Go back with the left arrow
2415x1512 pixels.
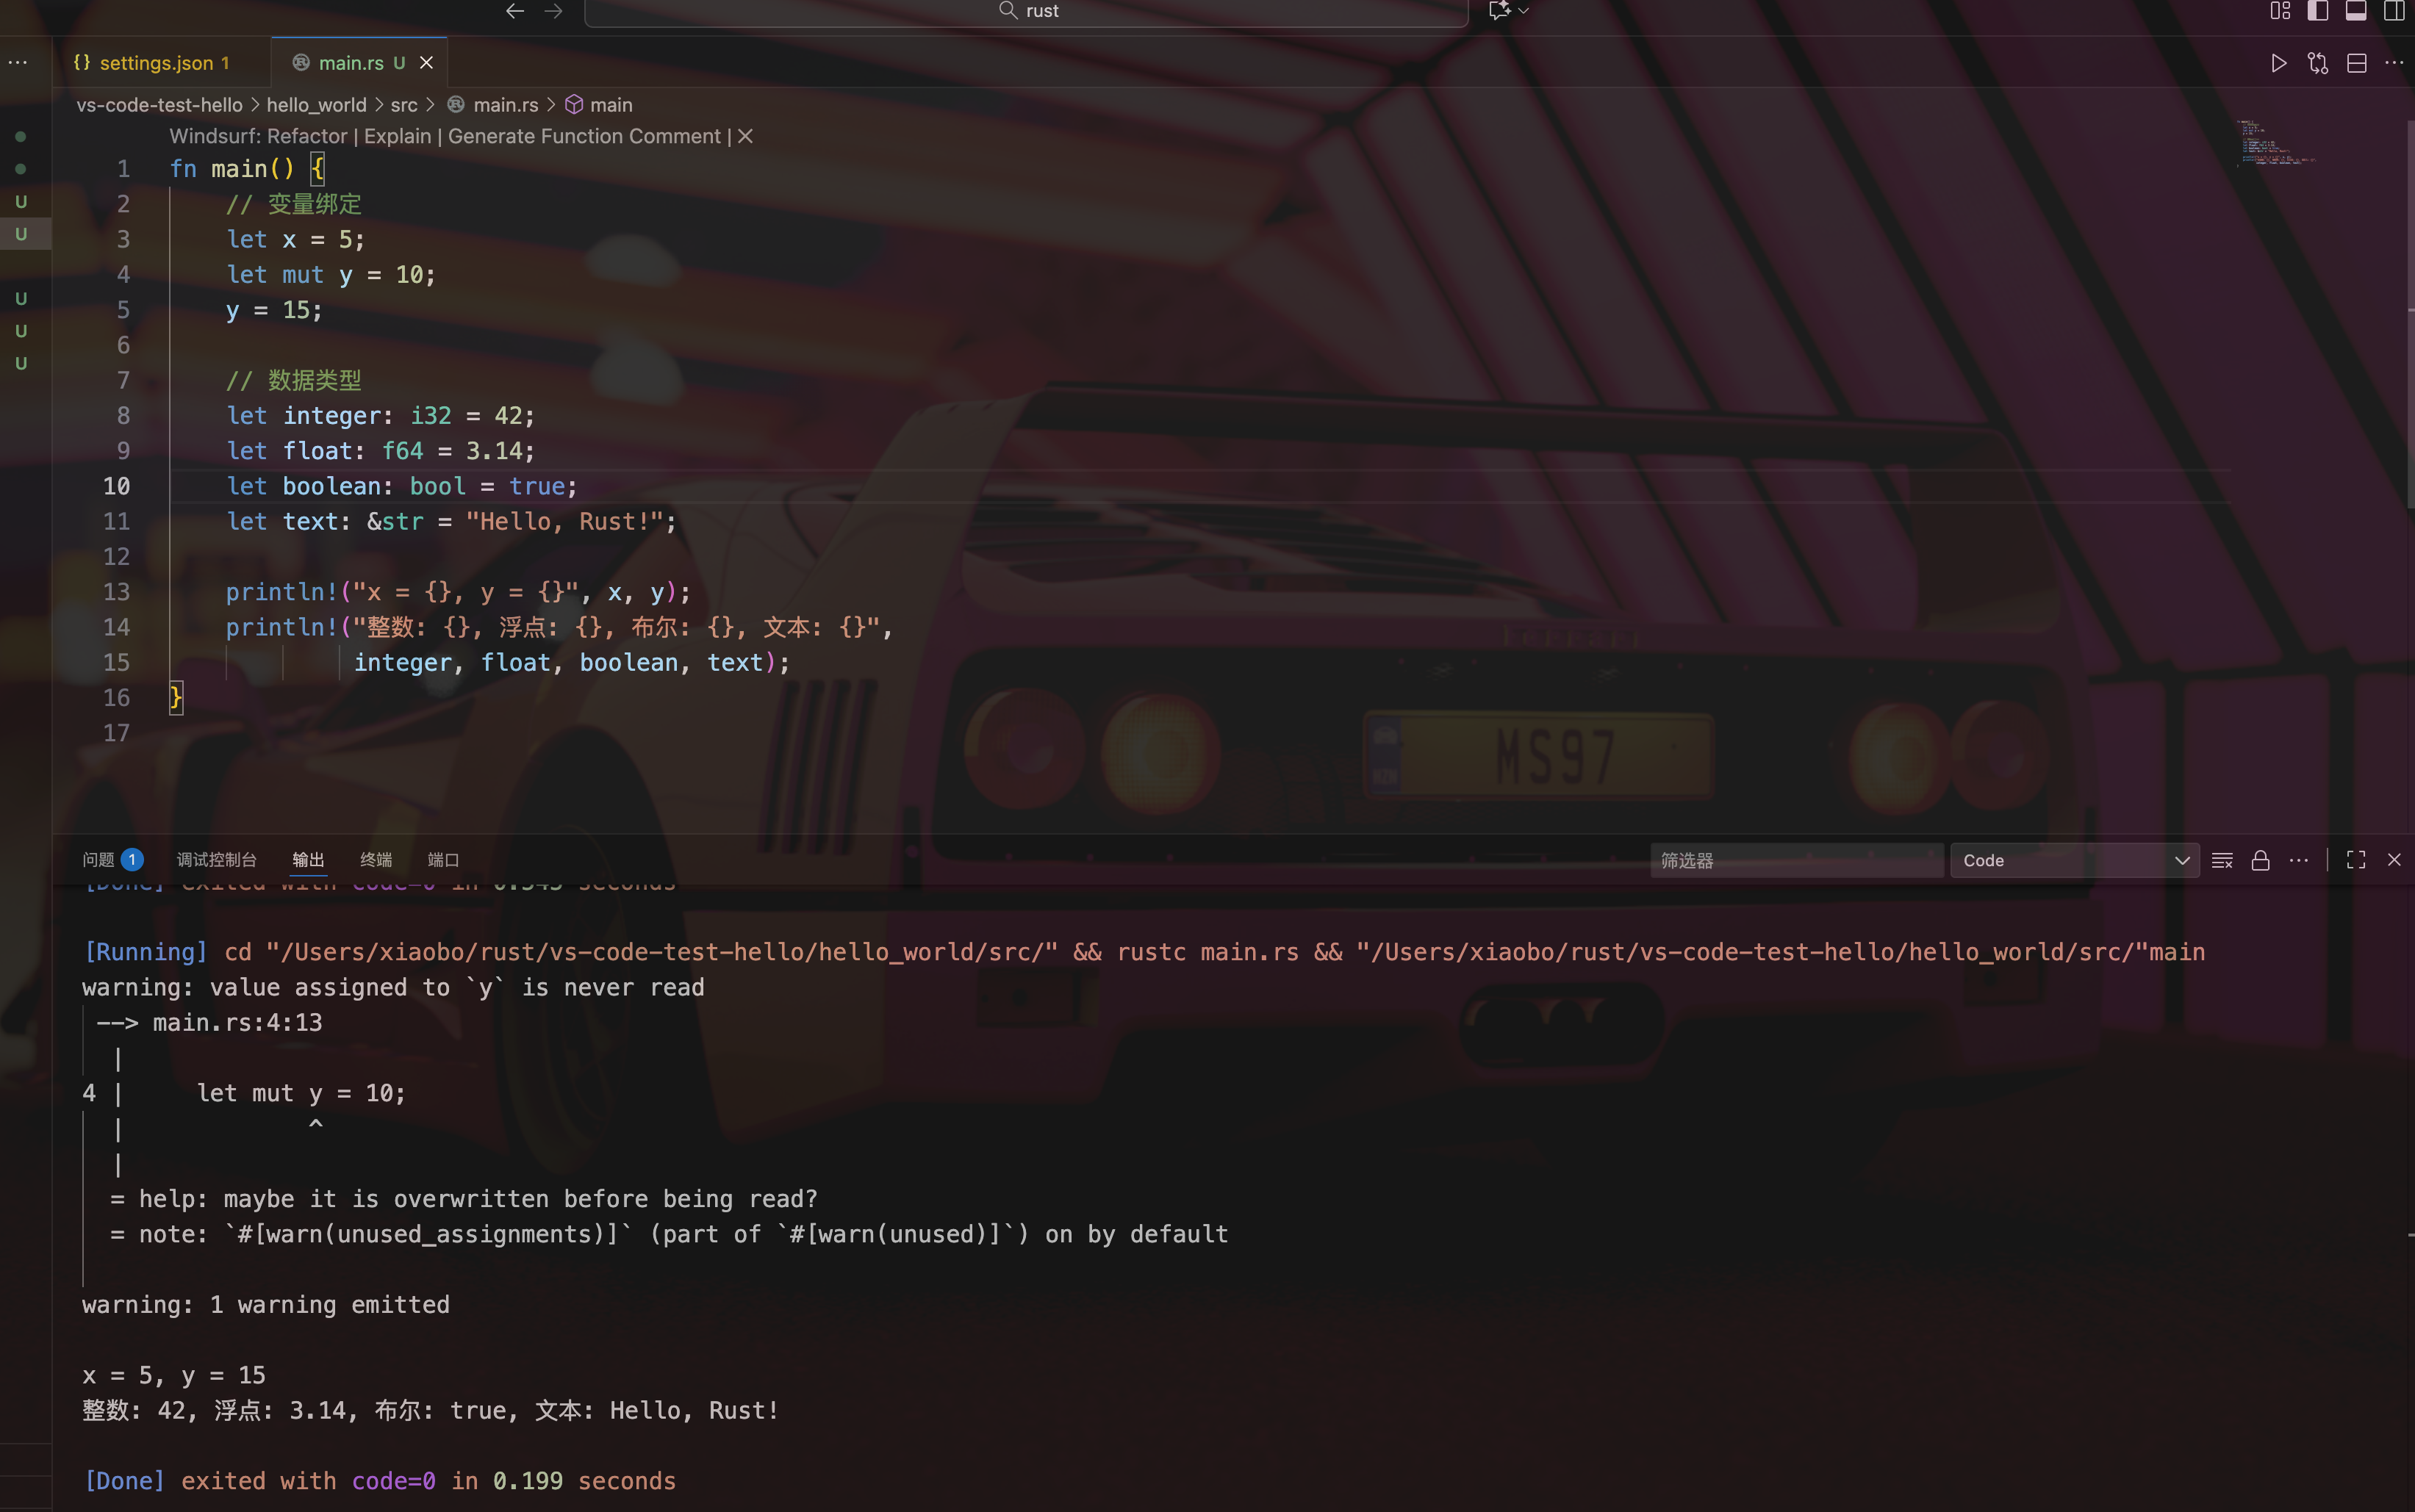click(x=514, y=11)
